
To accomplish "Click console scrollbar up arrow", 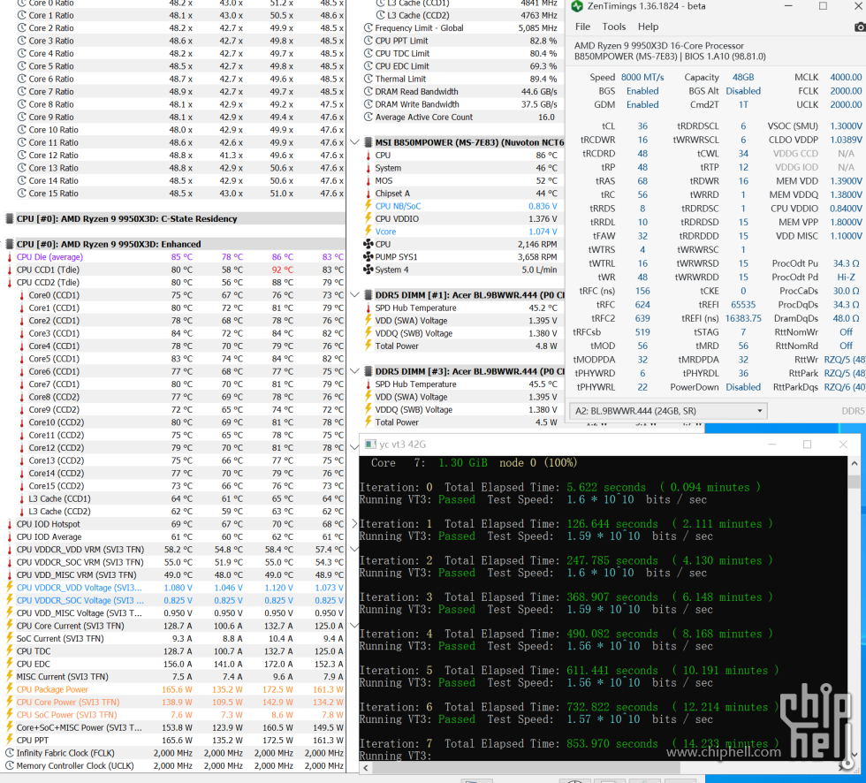I will tap(854, 464).
